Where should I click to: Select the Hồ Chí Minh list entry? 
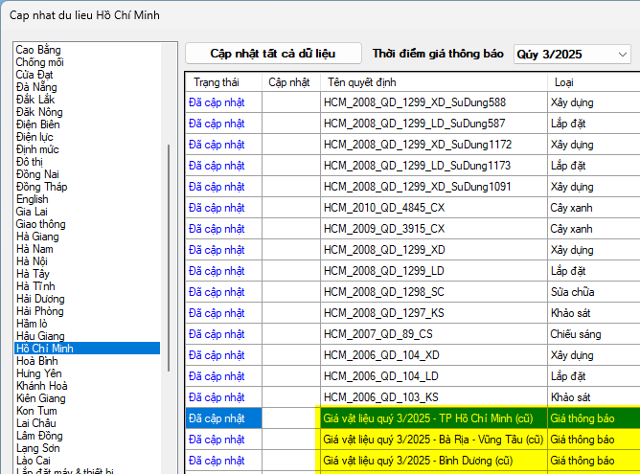click(x=44, y=349)
